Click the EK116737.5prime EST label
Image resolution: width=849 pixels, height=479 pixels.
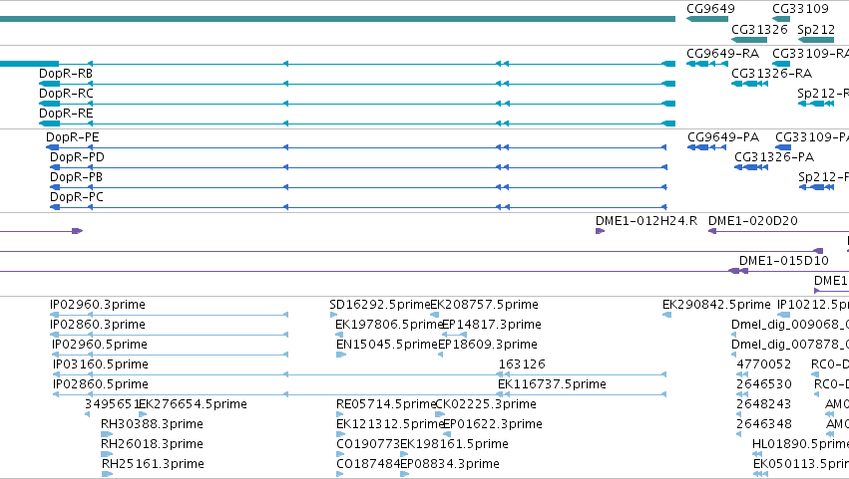552,385
